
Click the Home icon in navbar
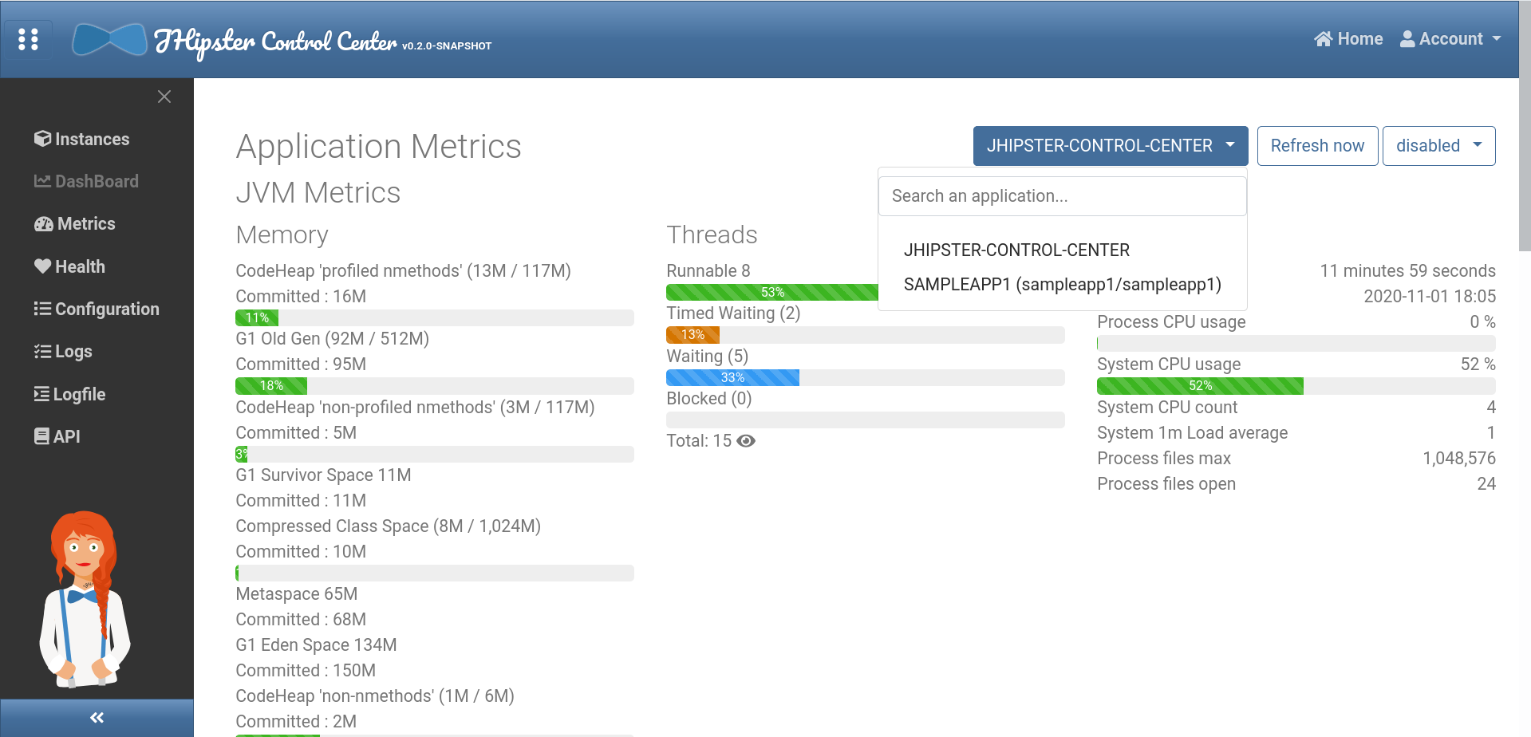(1323, 39)
